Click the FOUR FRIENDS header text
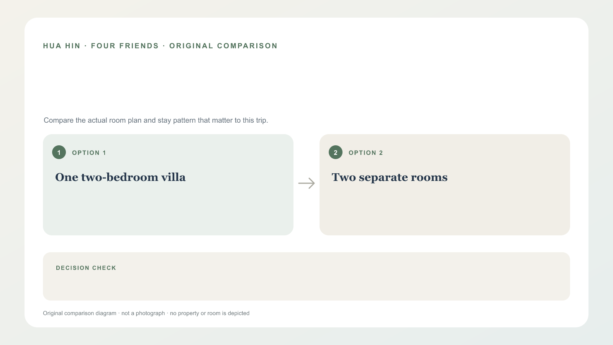This screenshot has width=613, height=345. click(125, 46)
